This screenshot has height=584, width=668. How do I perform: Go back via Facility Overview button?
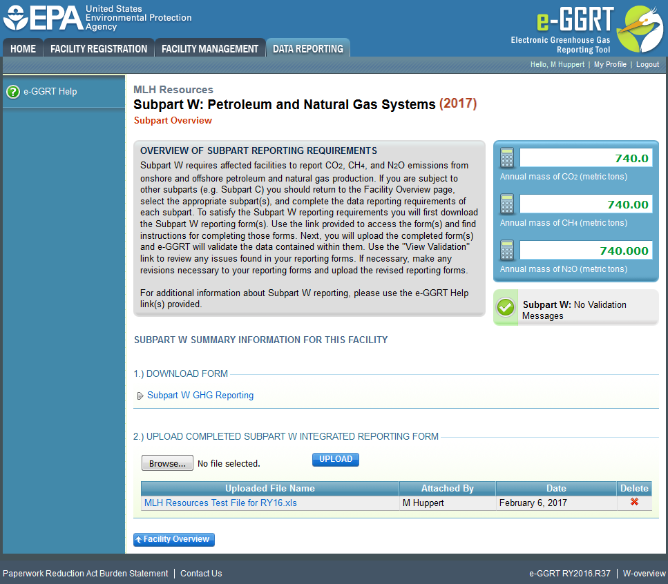(x=174, y=539)
